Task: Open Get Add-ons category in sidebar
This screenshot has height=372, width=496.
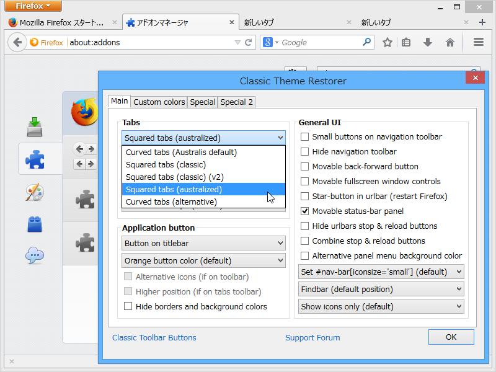Action: [35, 127]
